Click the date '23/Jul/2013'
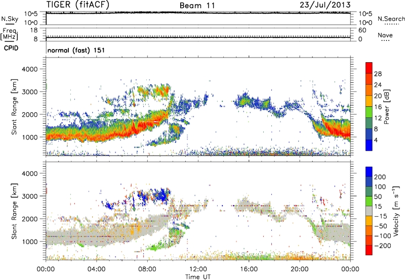 coord(325,5)
